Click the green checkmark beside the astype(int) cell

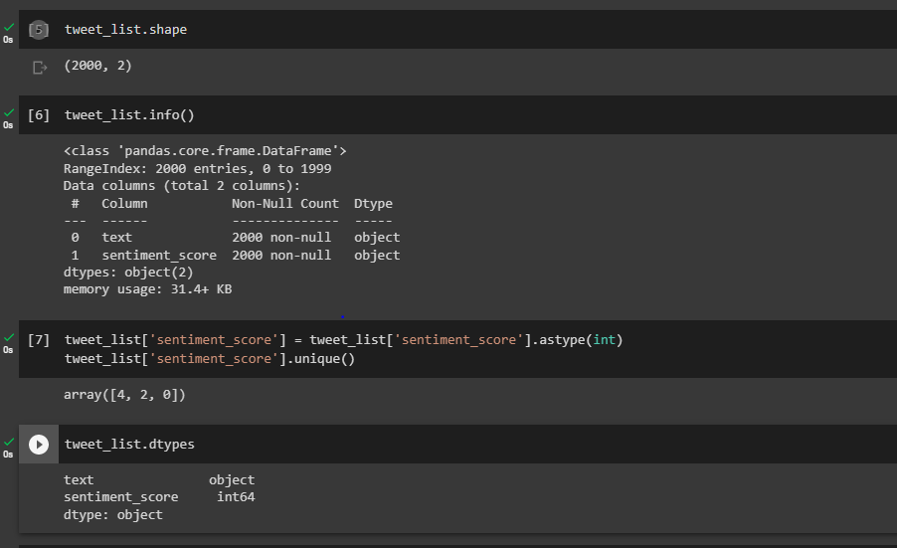coord(9,337)
